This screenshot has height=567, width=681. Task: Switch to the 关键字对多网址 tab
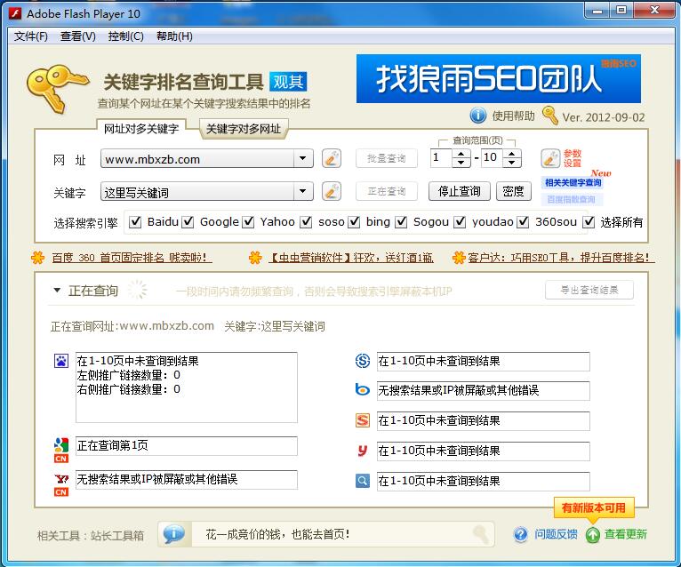tap(244, 129)
